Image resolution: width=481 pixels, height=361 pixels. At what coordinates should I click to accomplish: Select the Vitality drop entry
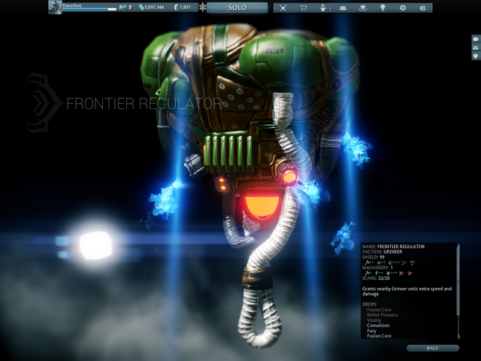(x=374, y=320)
